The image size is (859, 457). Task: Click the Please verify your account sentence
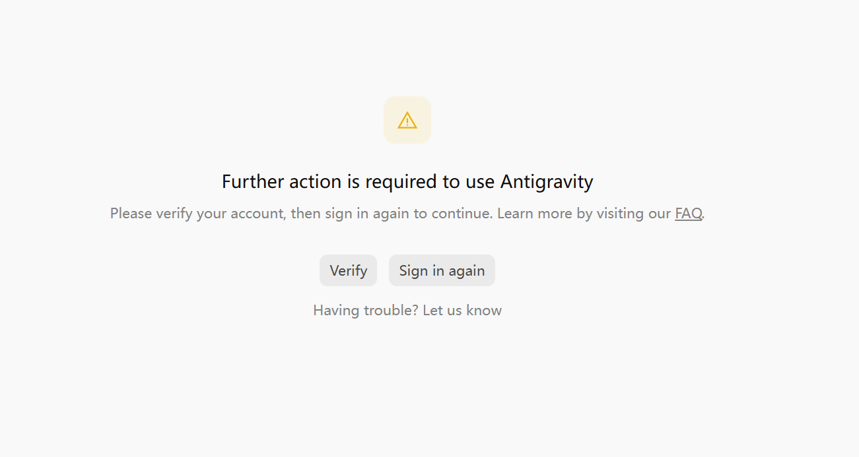point(302,214)
